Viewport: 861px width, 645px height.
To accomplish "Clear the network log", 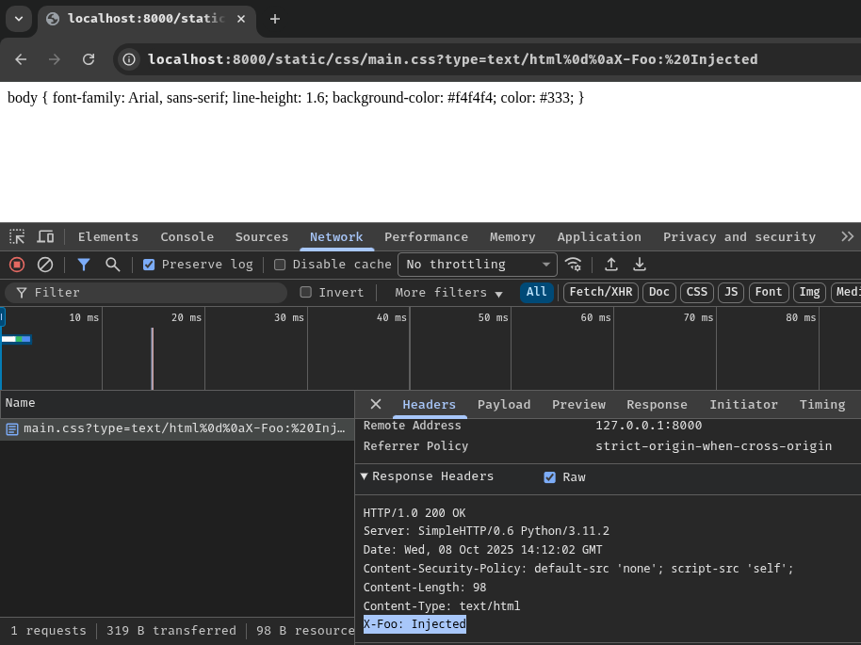I will coord(45,265).
